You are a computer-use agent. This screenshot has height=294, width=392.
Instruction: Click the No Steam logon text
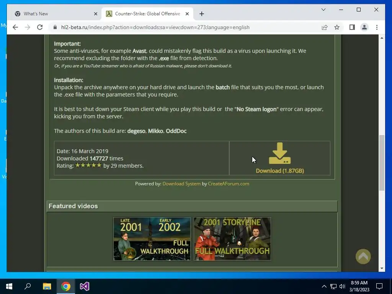tap(256, 109)
